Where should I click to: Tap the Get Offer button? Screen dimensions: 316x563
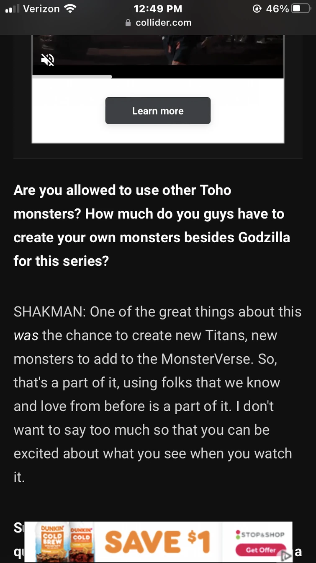(260, 550)
